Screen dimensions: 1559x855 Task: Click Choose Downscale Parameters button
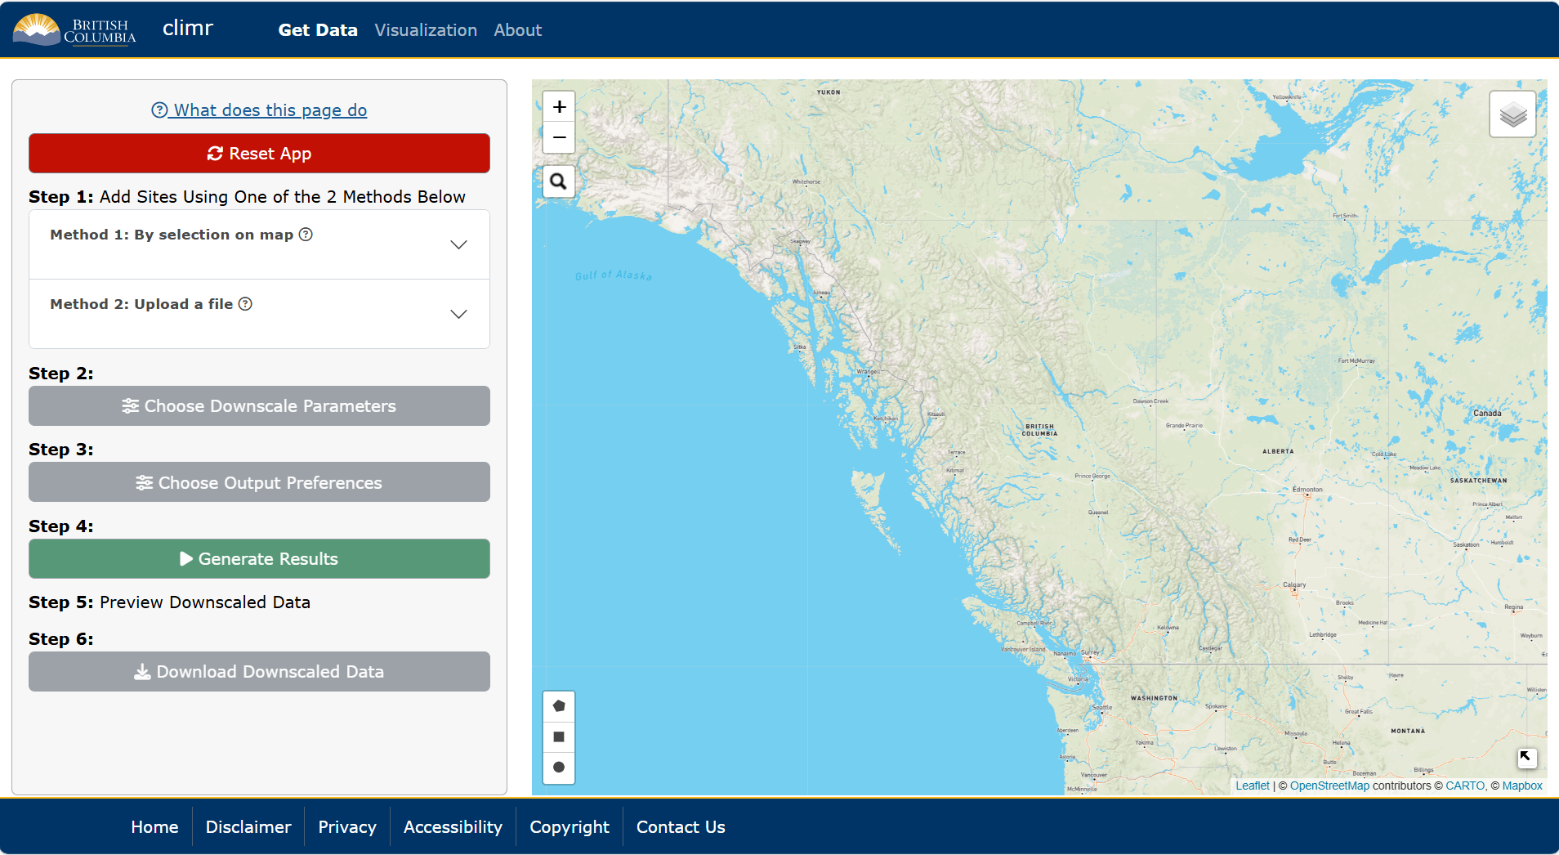(x=259, y=406)
